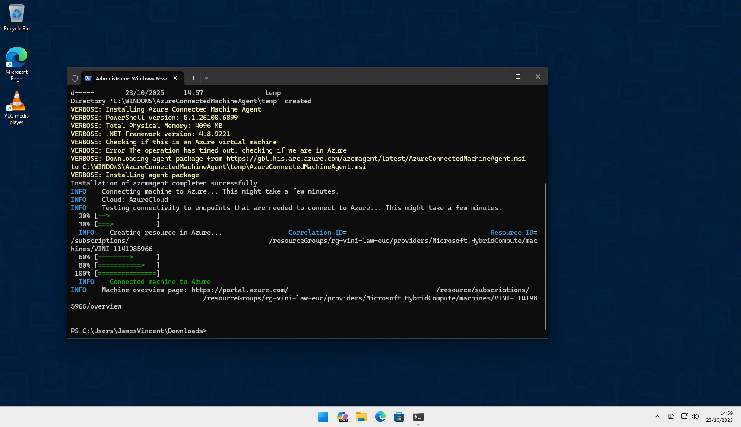Add a new terminal tab
The width and height of the screenshot is (741, 427).
pos(193,78)
